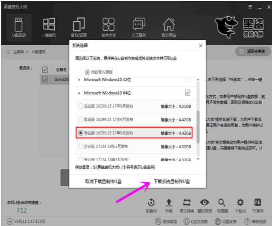
Task: Click the F12 hotkey text
Action: coord(22,211)
